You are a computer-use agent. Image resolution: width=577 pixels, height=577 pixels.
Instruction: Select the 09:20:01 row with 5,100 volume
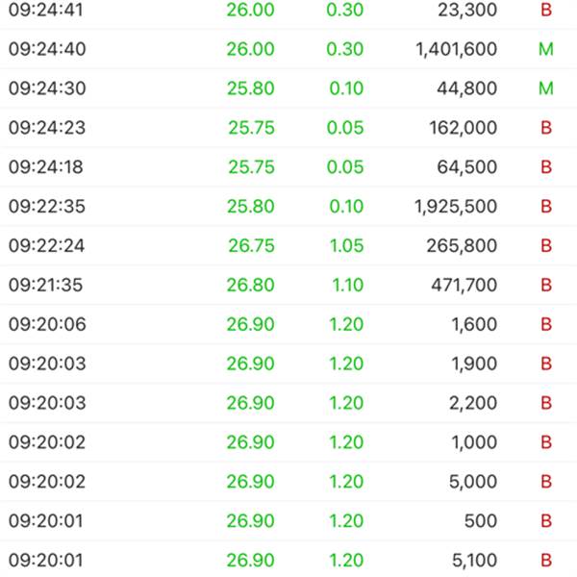[x=288, y=560]
